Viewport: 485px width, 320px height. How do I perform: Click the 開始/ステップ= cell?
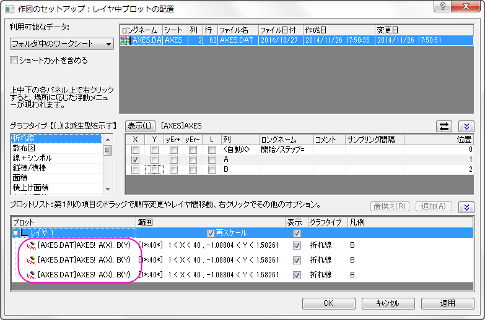pos(286,149)
